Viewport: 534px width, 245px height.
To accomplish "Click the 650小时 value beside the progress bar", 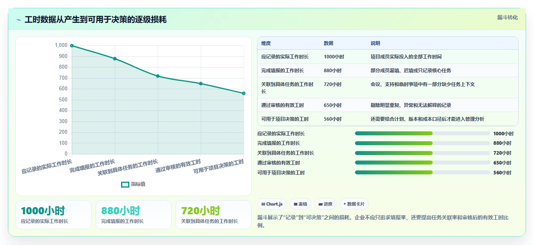I will point(502,163).
